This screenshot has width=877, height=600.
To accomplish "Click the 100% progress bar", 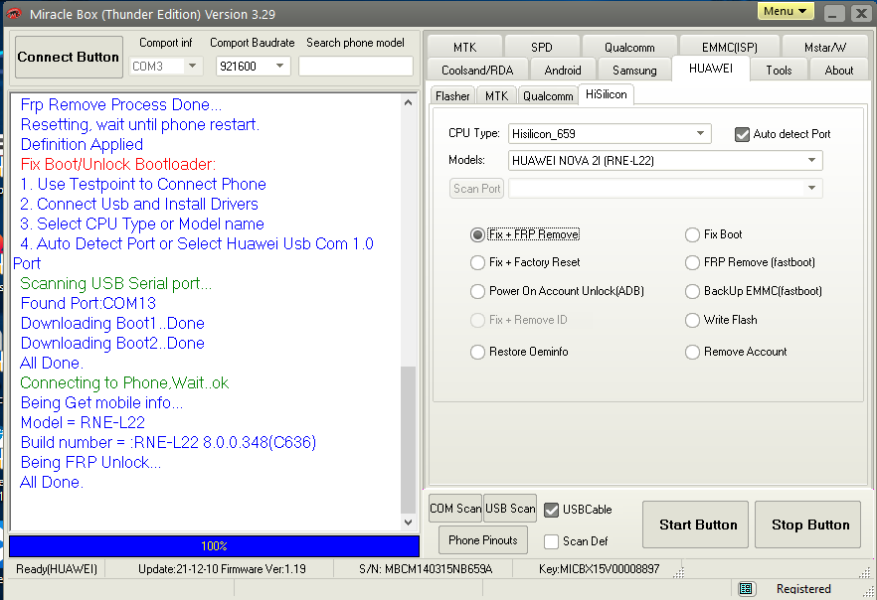I will coord(214,545).
